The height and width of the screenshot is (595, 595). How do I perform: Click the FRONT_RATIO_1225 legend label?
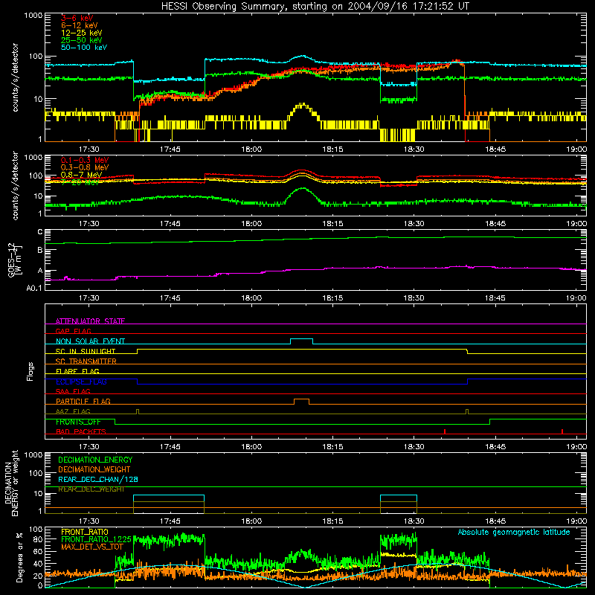pyautogui.click(x=96, y=539)
